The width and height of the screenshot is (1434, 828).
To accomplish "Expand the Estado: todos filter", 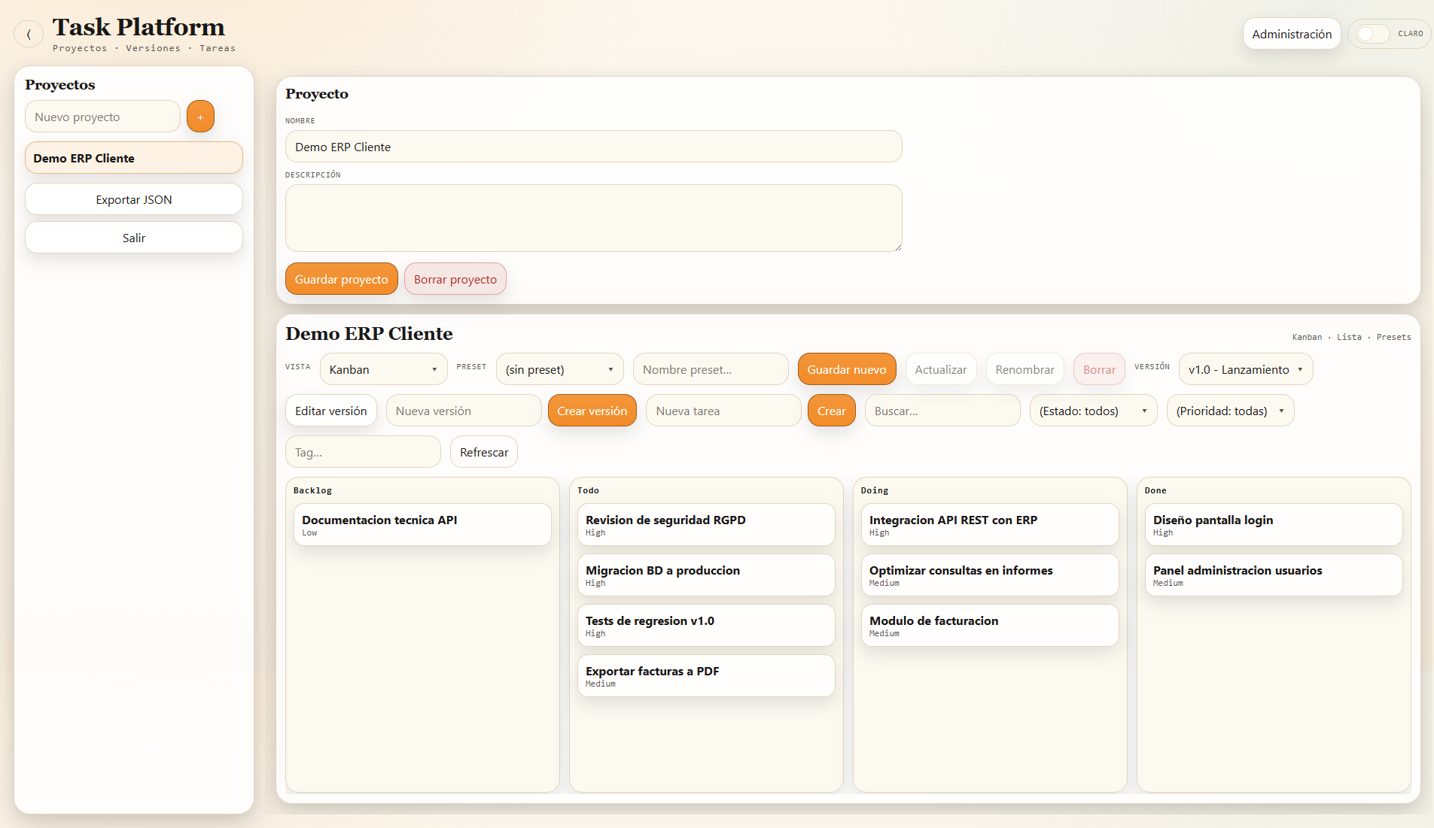I will click(1093, 411).
